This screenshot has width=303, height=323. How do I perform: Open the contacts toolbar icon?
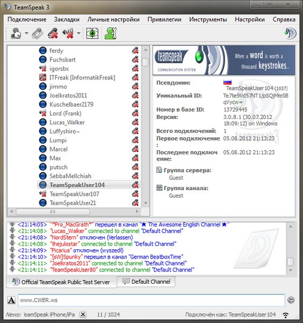[111, 33]
